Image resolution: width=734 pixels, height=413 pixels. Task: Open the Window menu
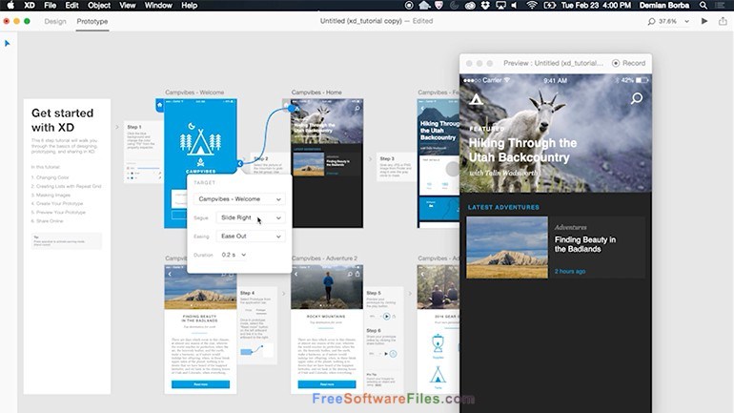click(x=157, y=5)
